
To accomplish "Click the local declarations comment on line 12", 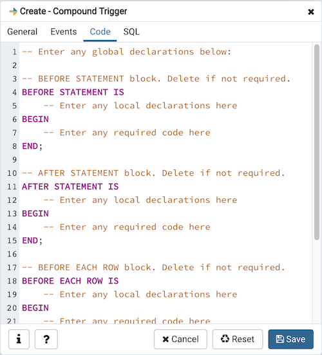I will point(140,200).
